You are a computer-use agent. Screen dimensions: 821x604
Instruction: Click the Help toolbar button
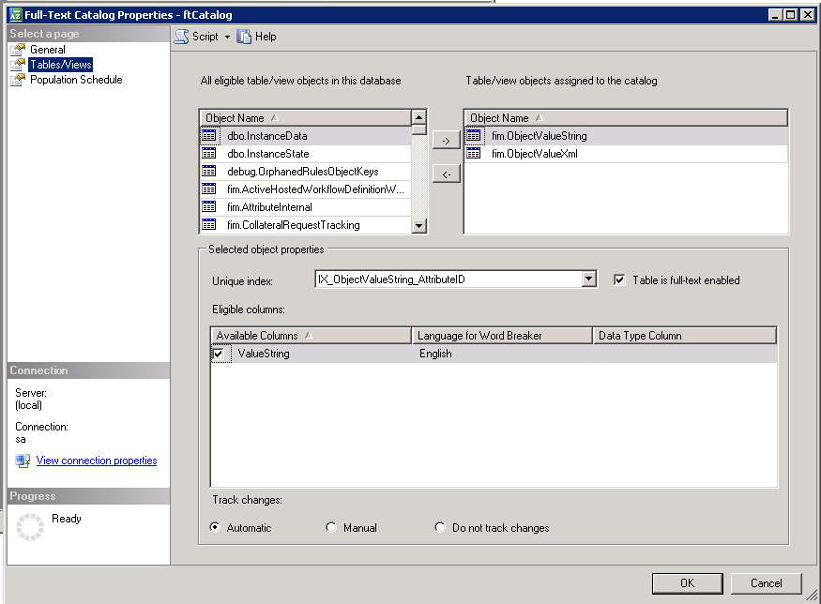[256, 37]
